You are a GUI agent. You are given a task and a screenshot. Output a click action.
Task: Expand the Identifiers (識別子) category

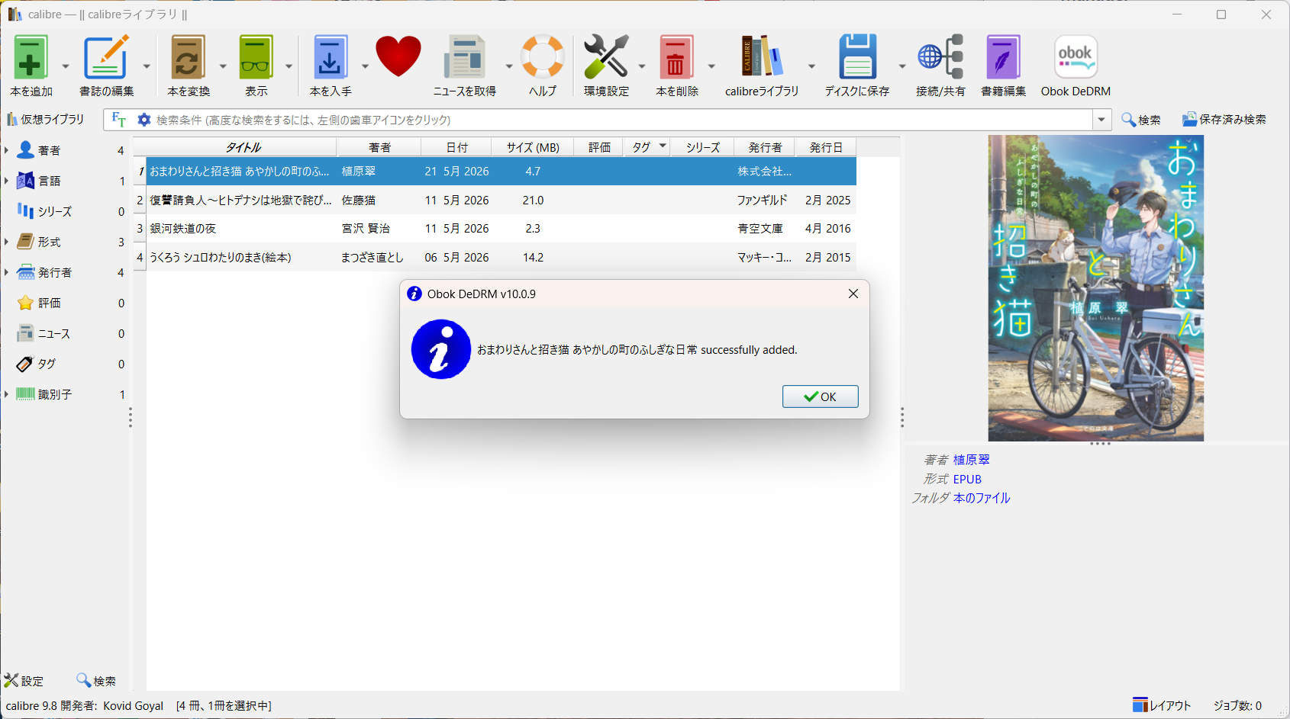[6, 394]
